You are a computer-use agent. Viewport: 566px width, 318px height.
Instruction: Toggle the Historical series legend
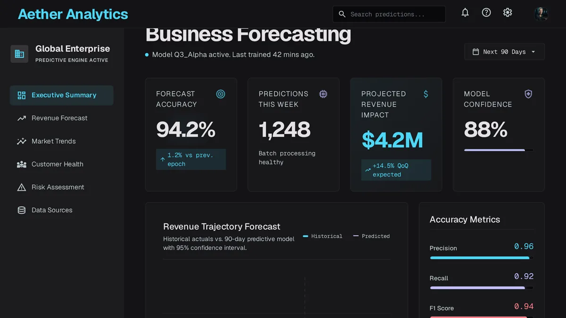click(323, 236)
